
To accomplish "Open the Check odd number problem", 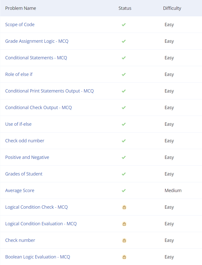I will point(25,141).
